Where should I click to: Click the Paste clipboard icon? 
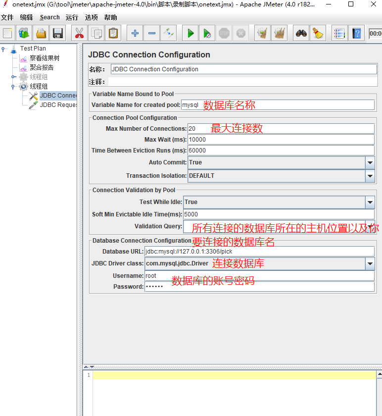pyautogui.click(x=113, y=34)
